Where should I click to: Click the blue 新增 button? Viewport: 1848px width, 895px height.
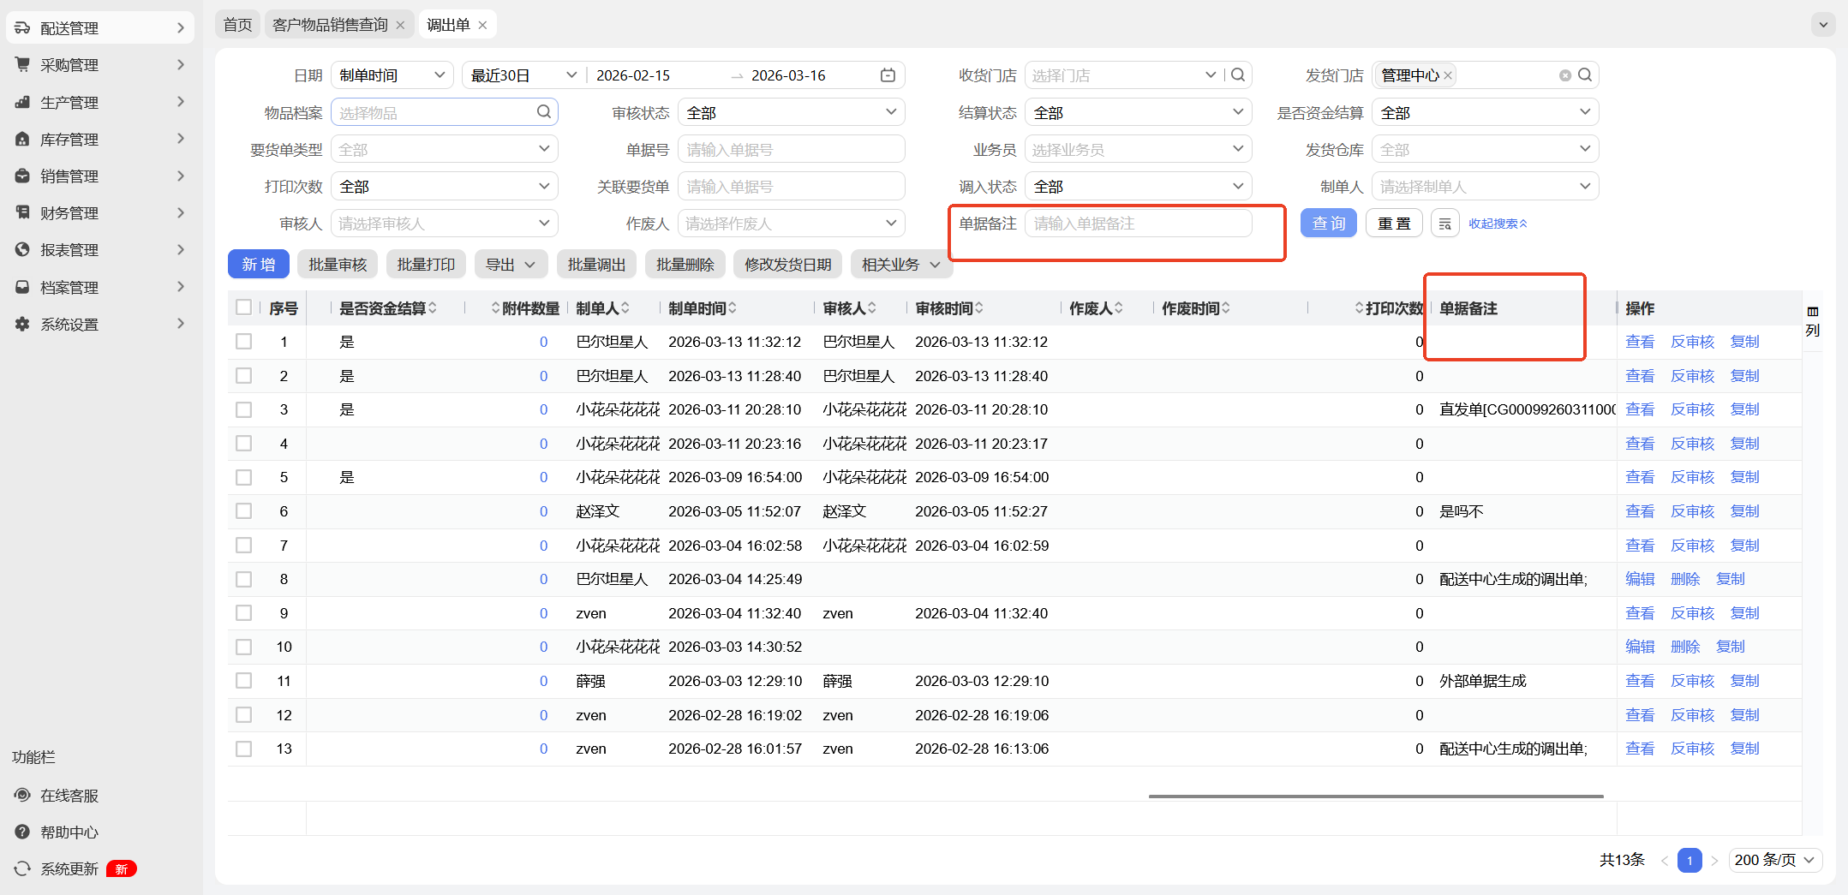[x=258, y=265]
